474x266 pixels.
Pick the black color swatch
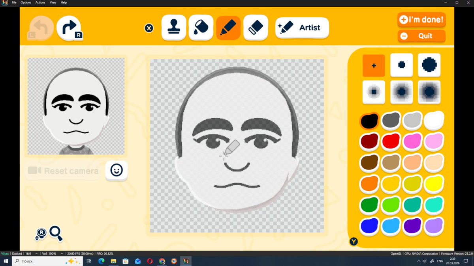coord(370,121)
